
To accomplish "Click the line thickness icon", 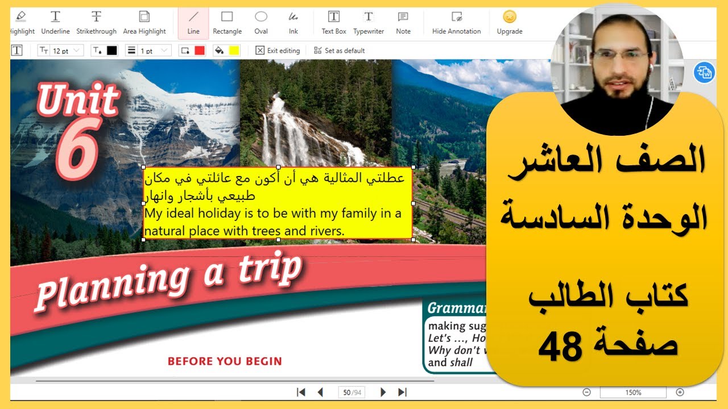I will point(131,51).
